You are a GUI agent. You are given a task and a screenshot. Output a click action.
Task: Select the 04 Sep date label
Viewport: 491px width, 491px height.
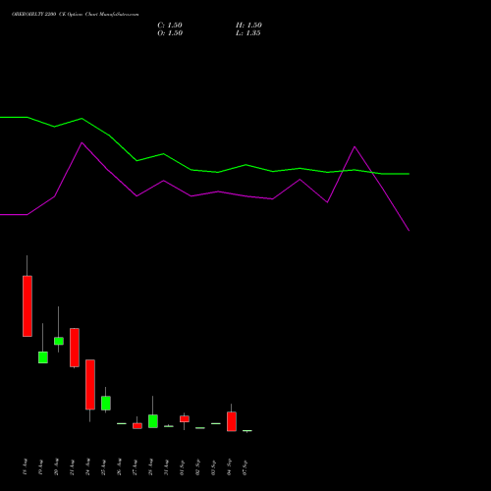pos(230,466)
